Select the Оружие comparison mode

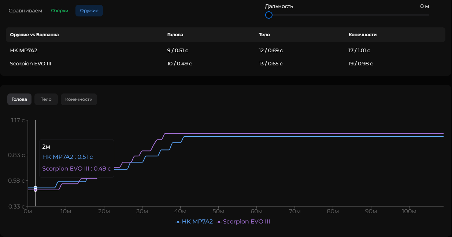pos(89,11)
